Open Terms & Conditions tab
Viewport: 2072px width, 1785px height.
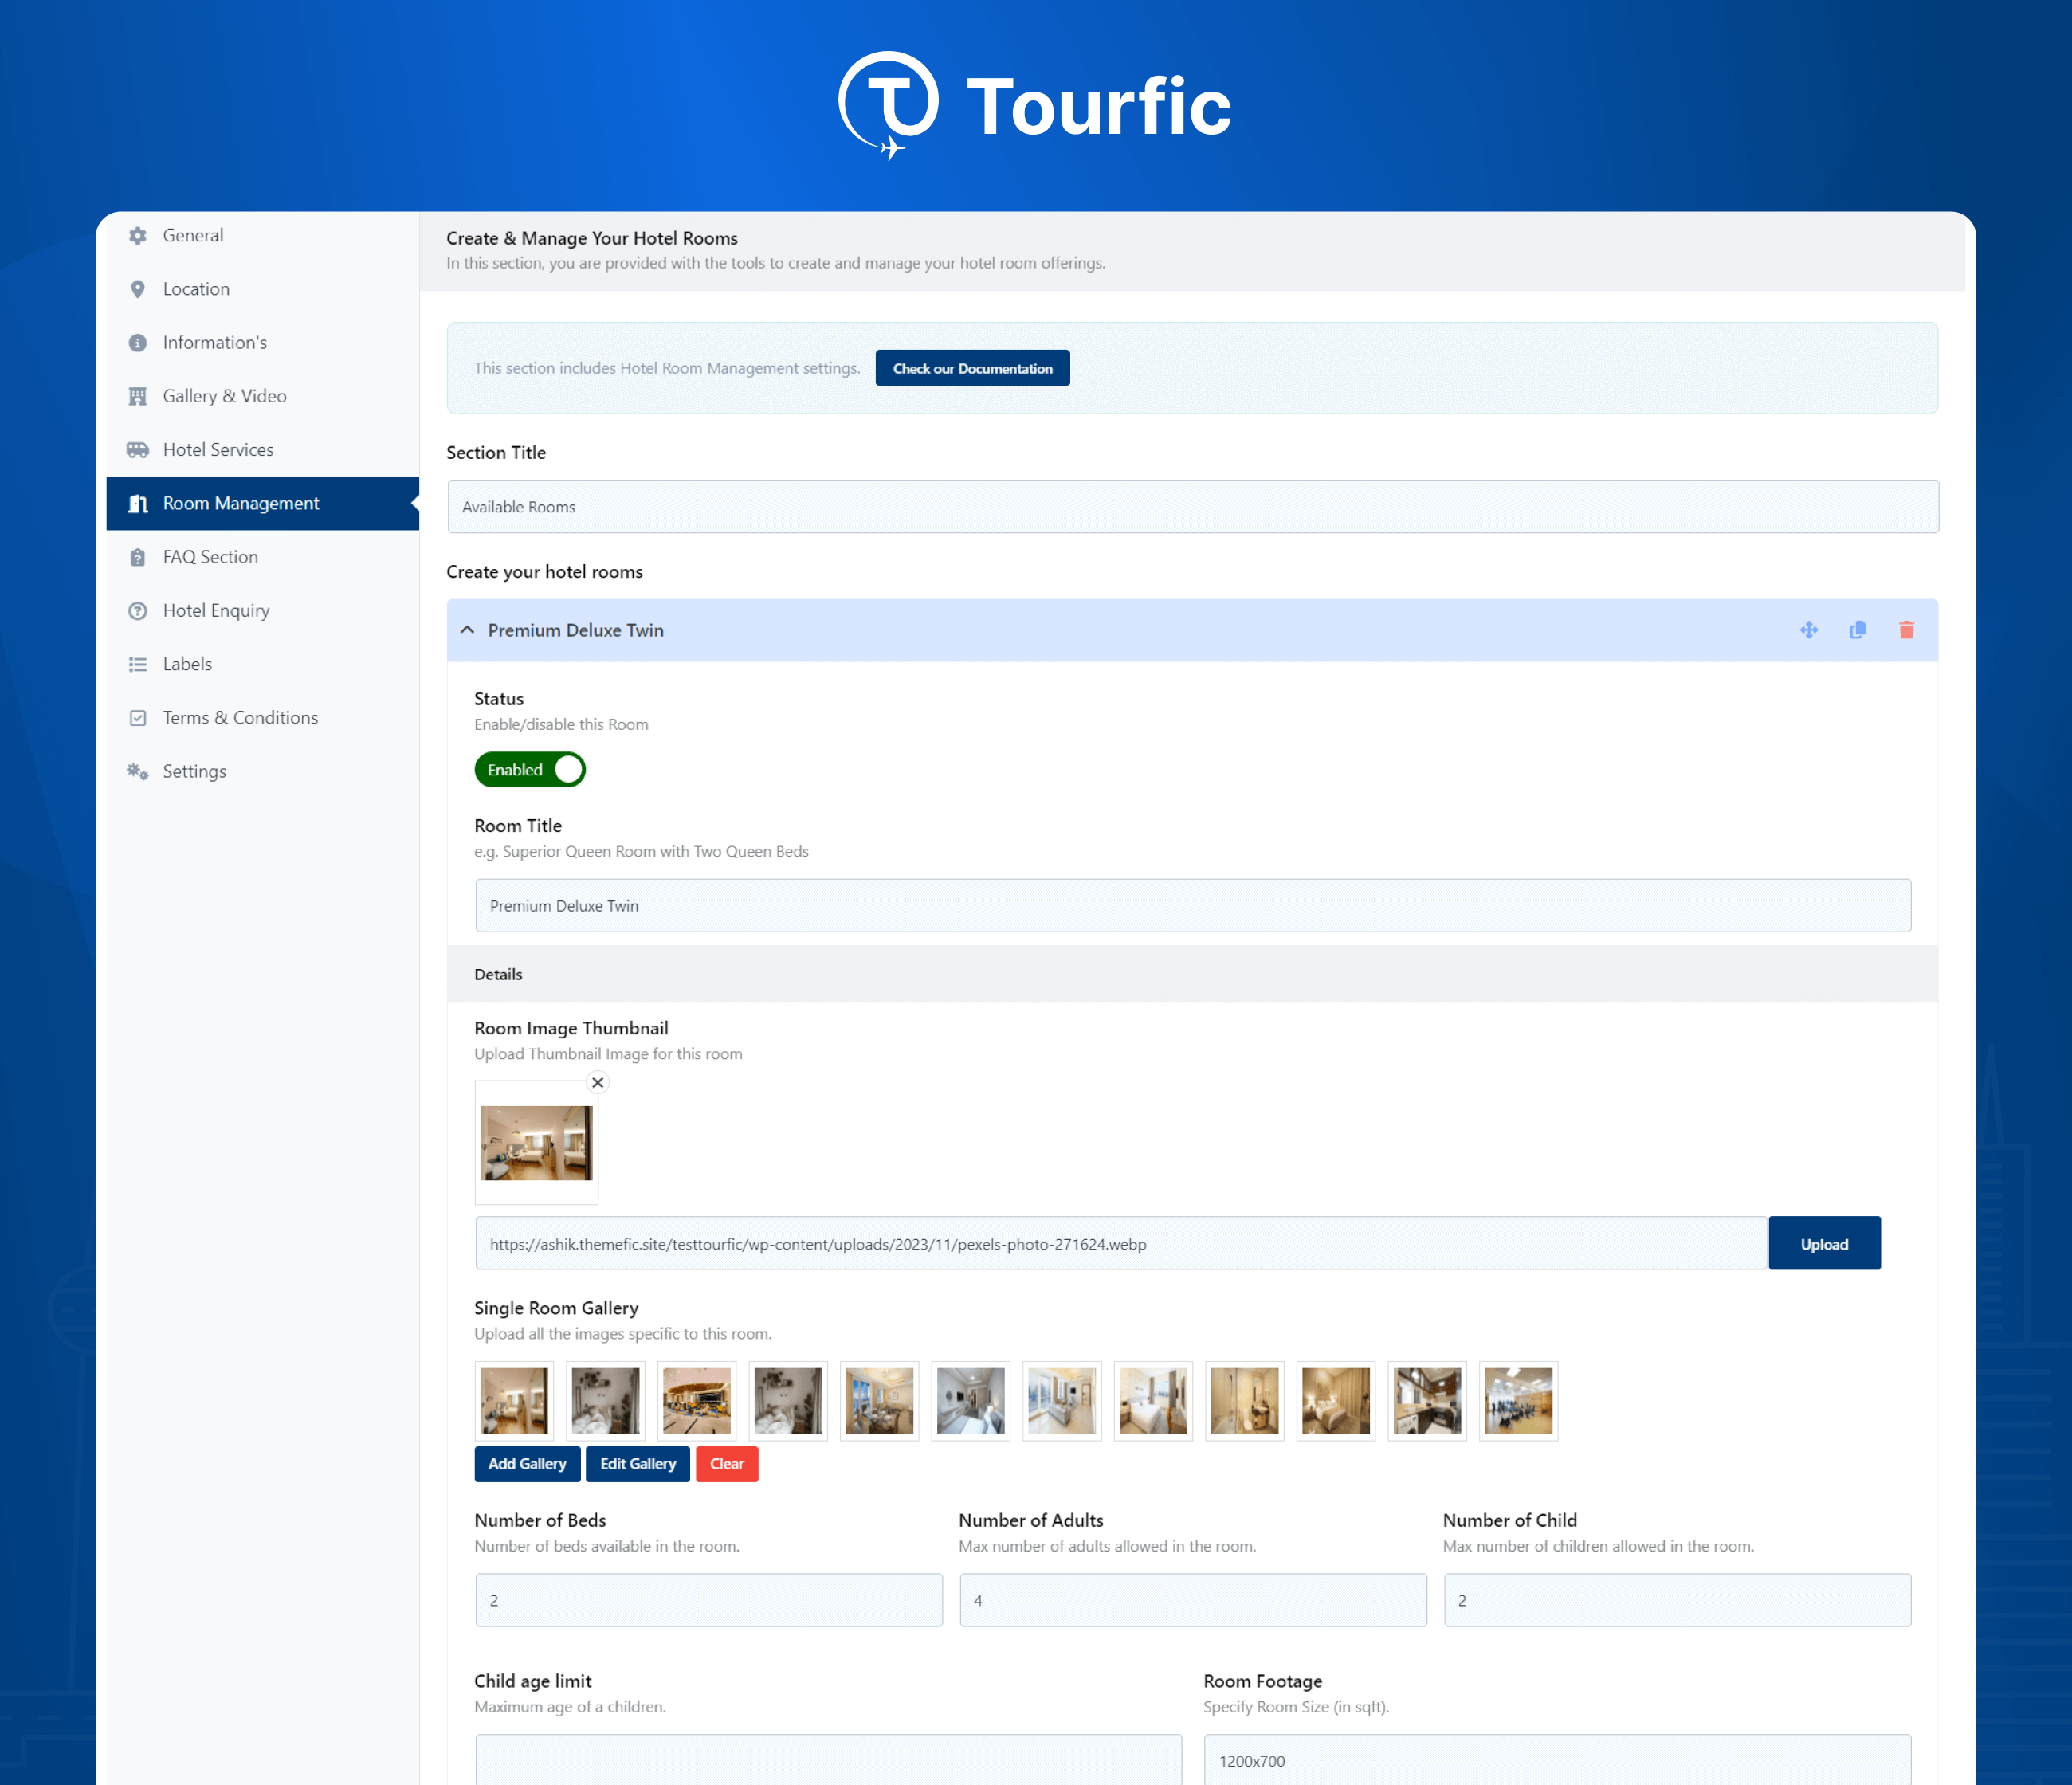(262, 718)
